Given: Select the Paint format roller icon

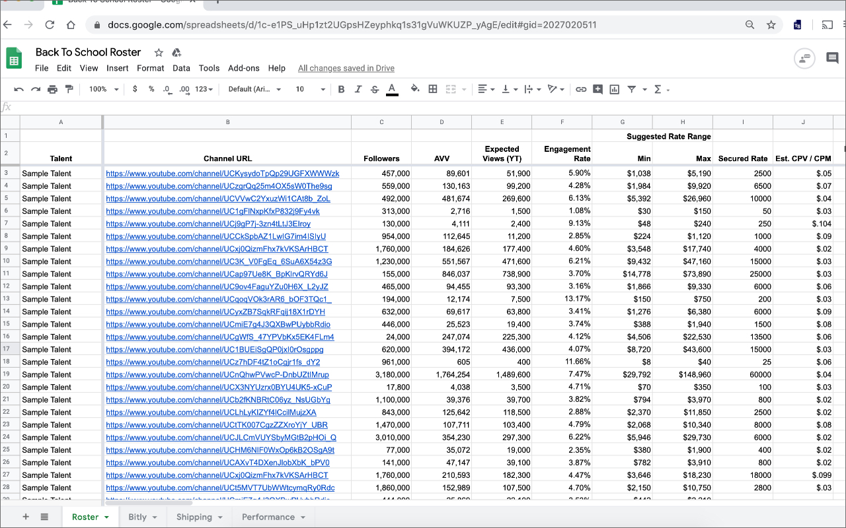Looking at the screenshot, I should pyautogui.click(x=69, y=89).
